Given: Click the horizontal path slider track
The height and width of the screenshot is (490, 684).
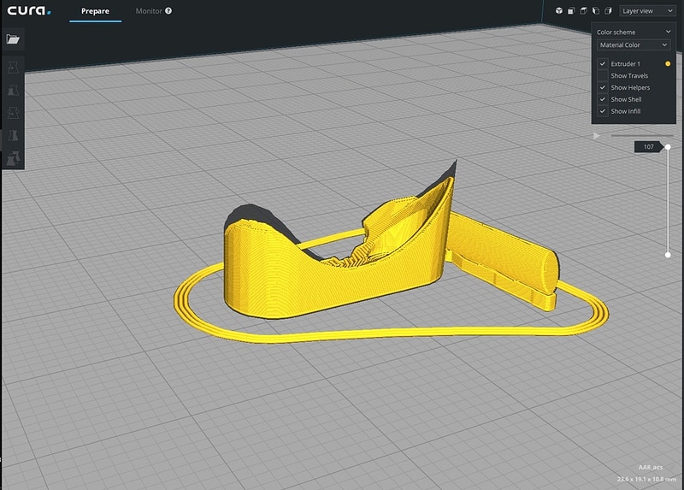Looking at the screenshot, I should [642, 136].
